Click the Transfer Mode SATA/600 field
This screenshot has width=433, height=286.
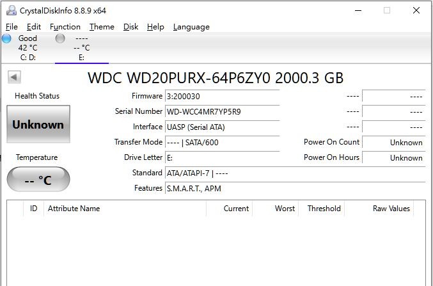(x=223, y=142)
